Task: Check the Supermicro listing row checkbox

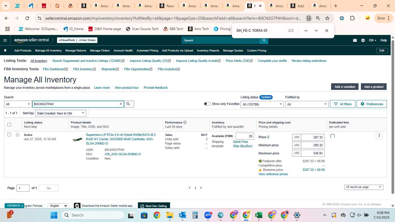Action: [x=9, y=135]
